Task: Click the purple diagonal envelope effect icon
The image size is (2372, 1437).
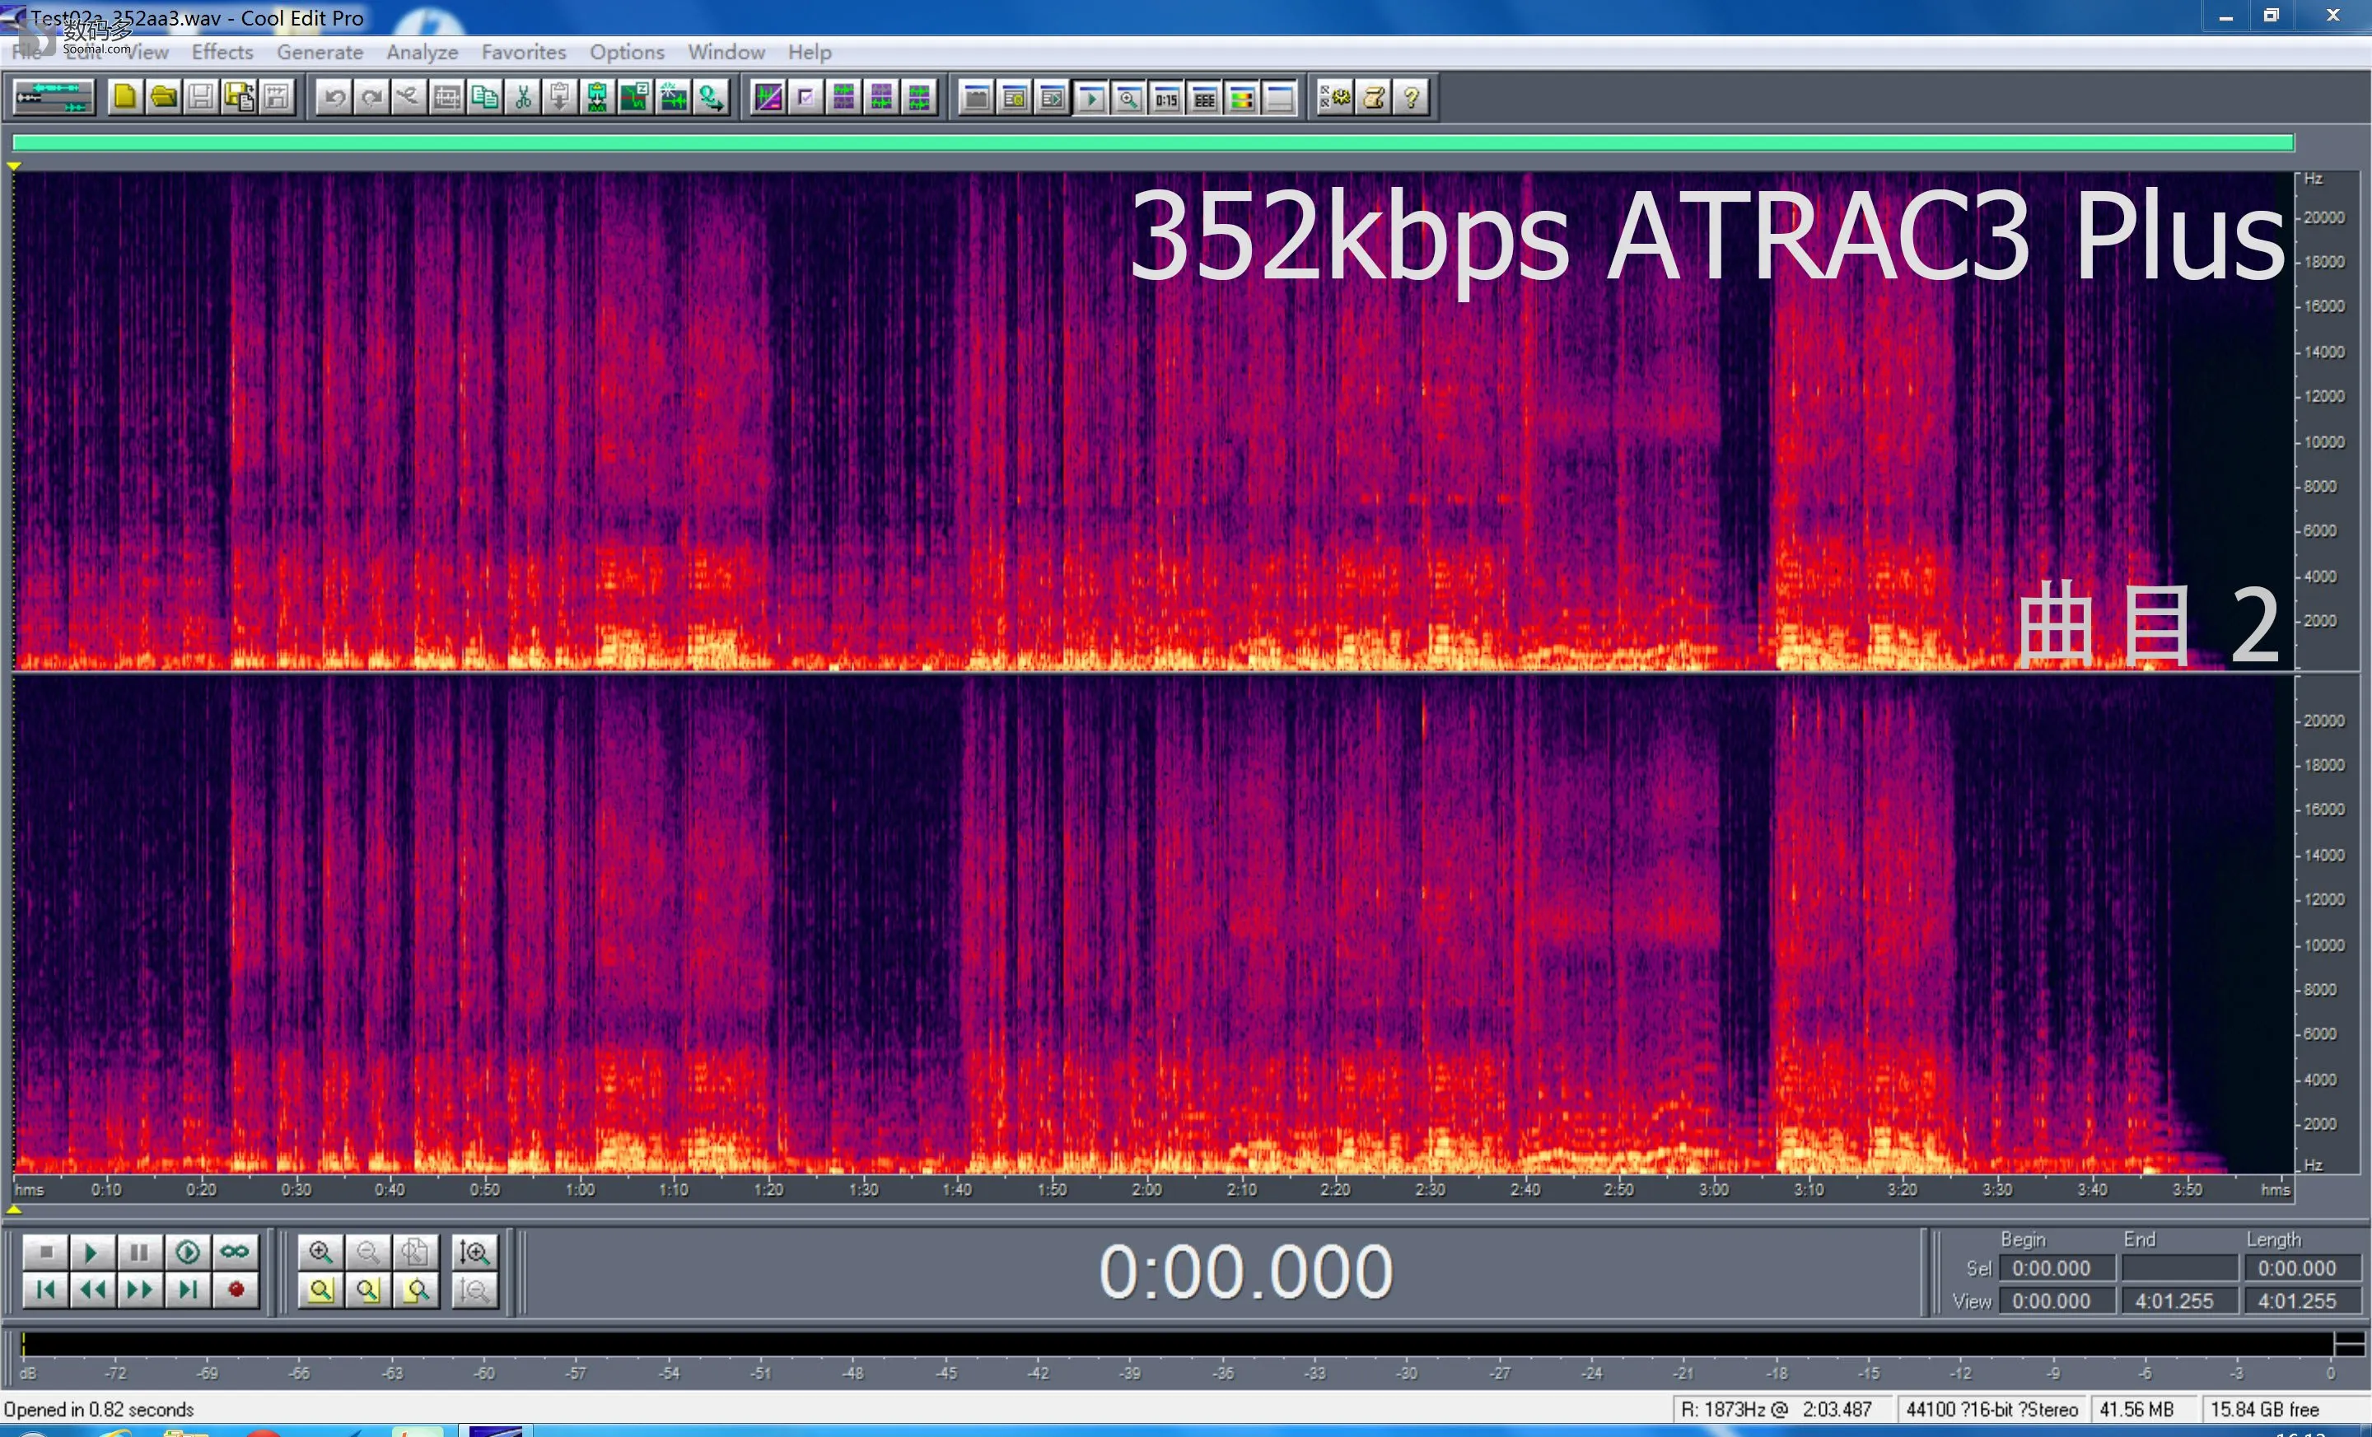Action: 768,97
